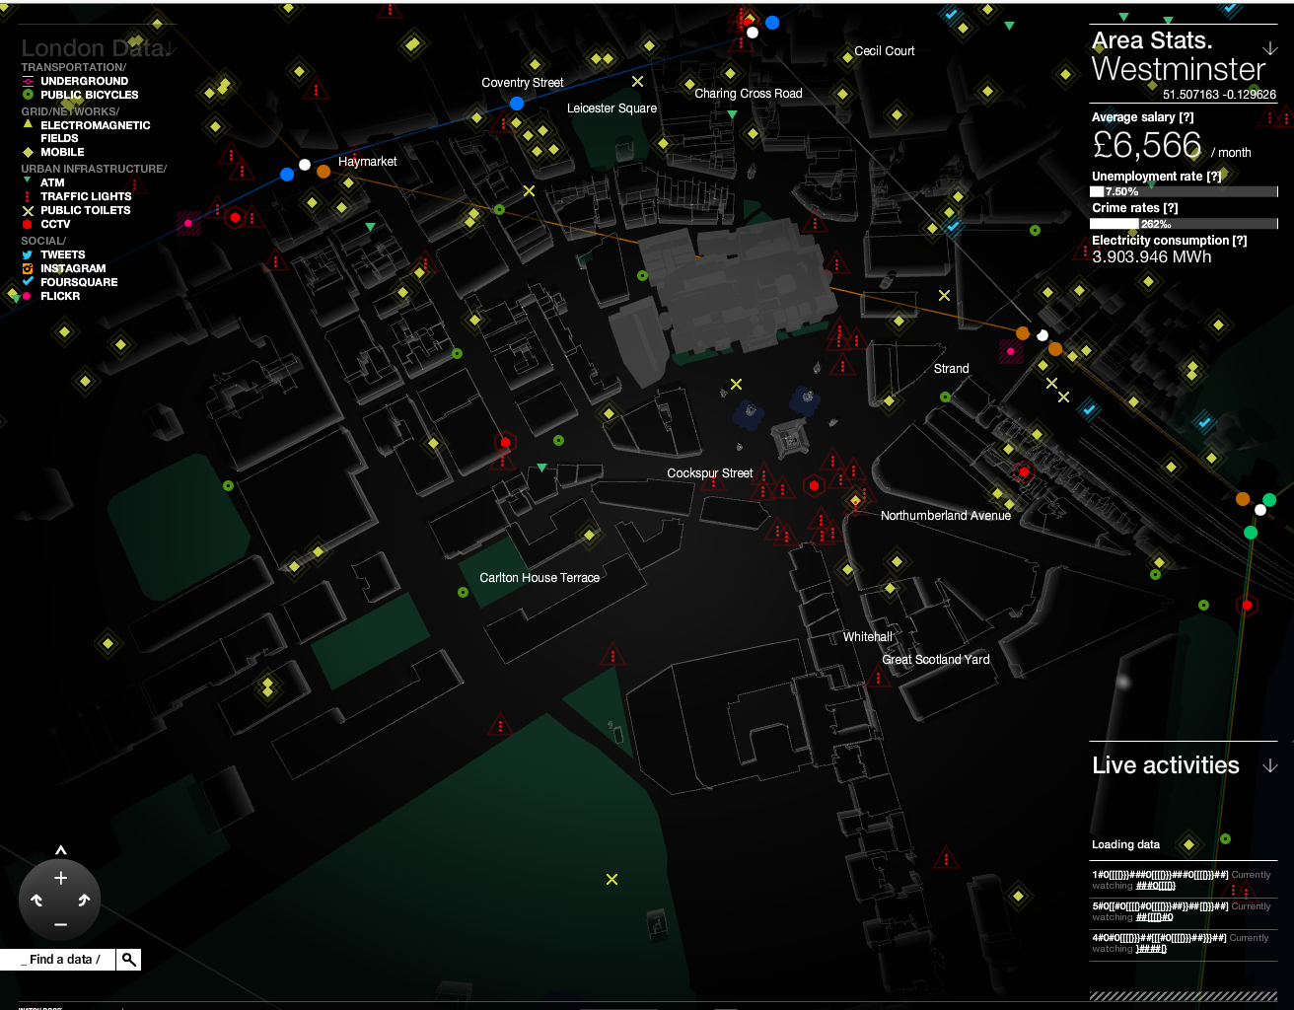1294x1010 pixels.
Task: Select Public Bicycles in the legend
Action: [x=89, y=95]
